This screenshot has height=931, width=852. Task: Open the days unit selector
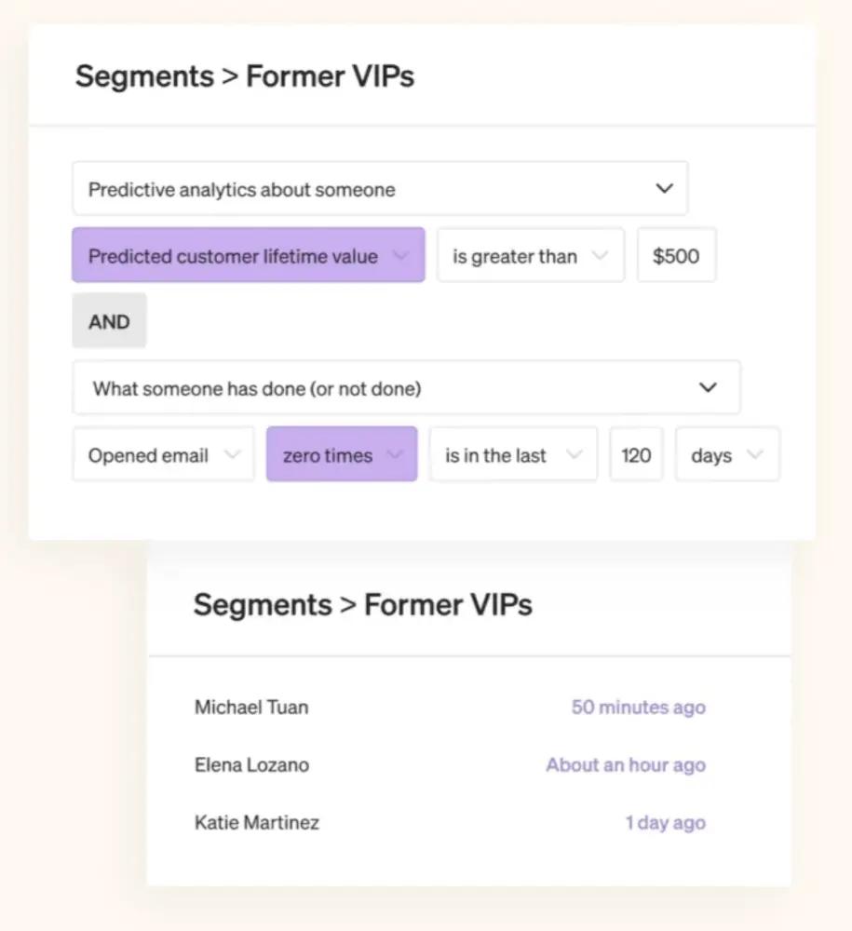(727, 454)
